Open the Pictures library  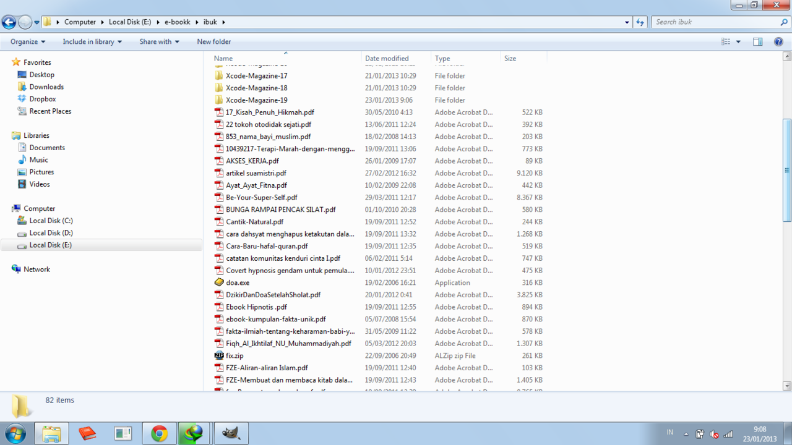point(41,172)
